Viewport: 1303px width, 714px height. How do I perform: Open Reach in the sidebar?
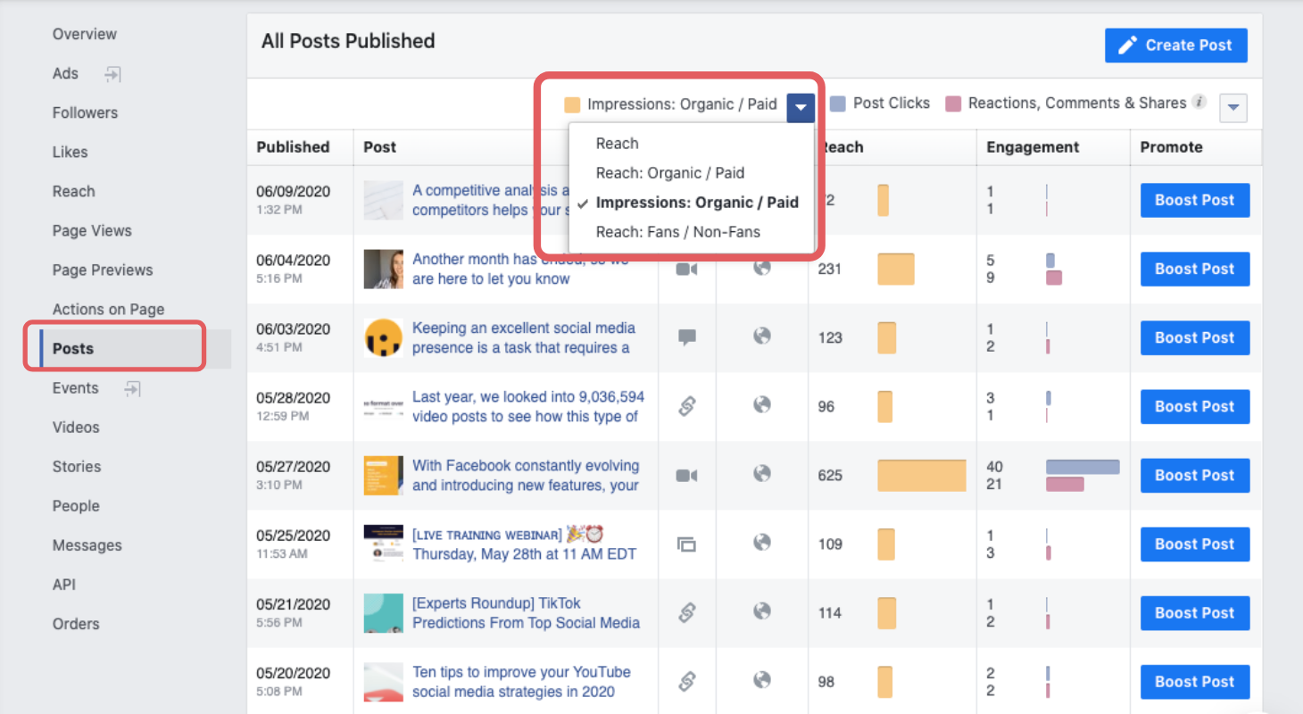[x=73, y=191]
